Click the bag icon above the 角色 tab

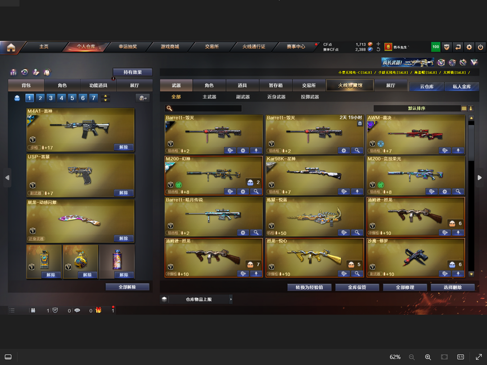47,72
